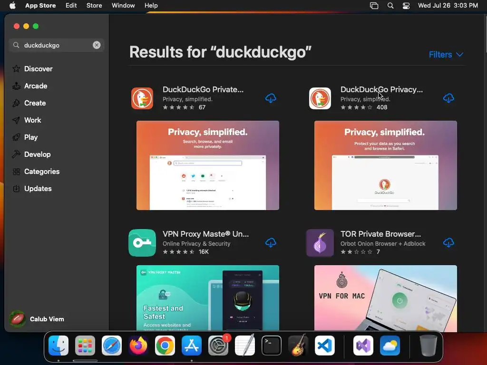487x365 pixels.
Task: Download DuckDuckGo Privacy for Safari via cloud icon
Action: 448,98
